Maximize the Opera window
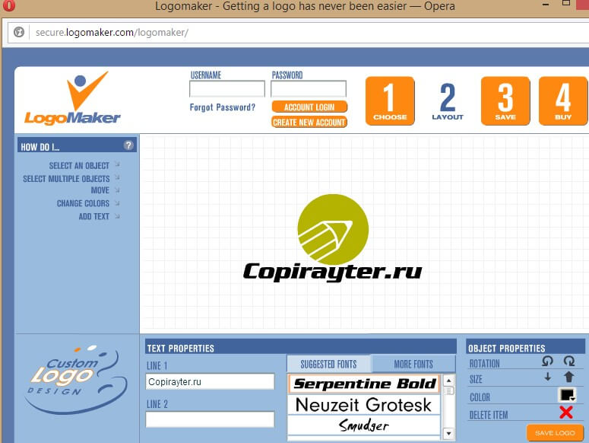The image size is (589, 443). 566,3
